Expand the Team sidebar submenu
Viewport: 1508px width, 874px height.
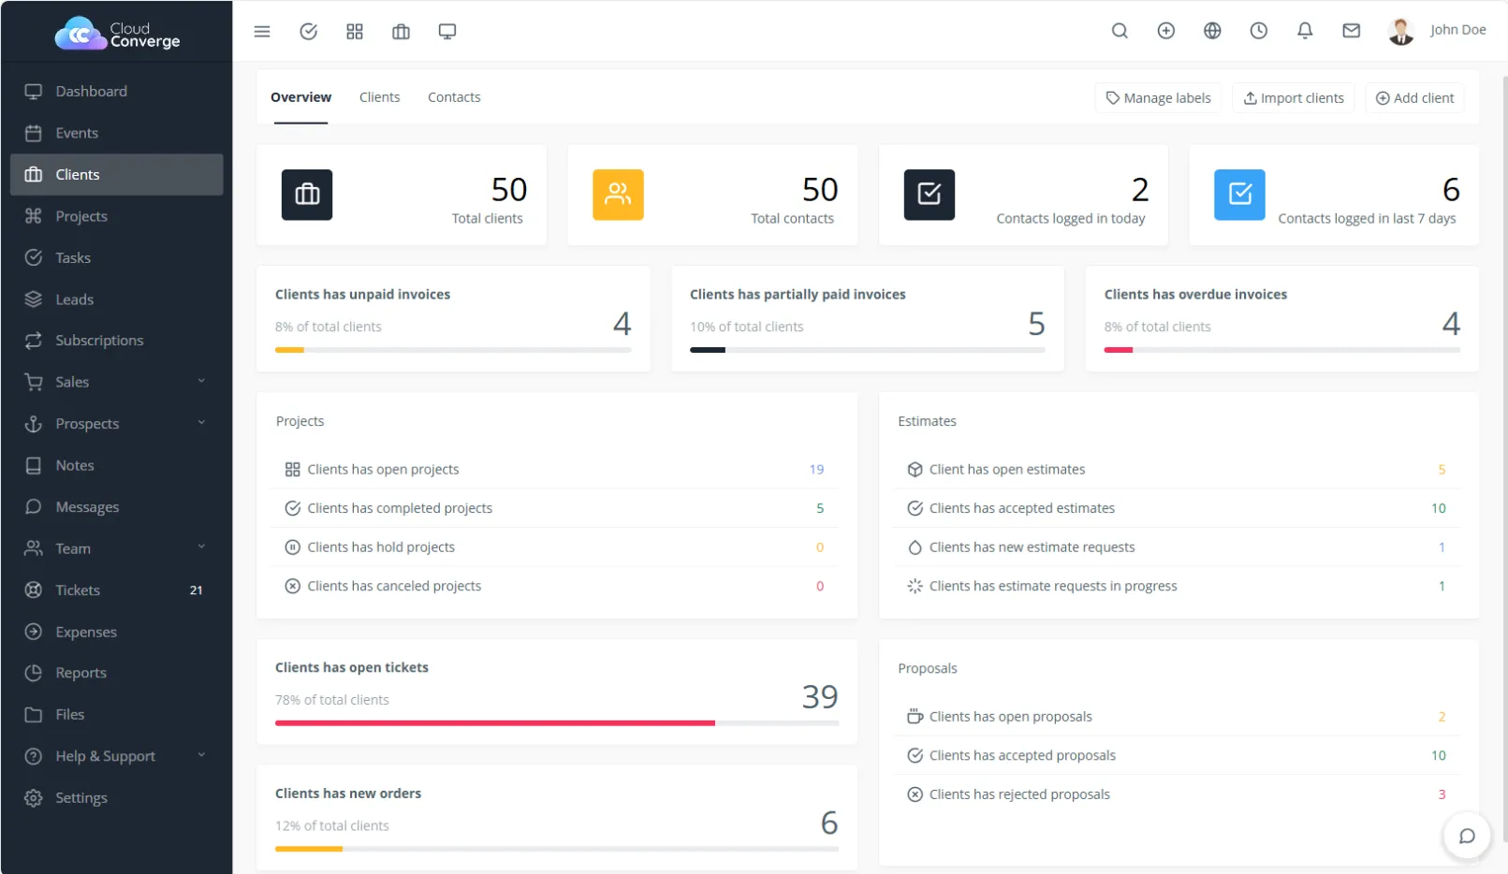point(116,548)
